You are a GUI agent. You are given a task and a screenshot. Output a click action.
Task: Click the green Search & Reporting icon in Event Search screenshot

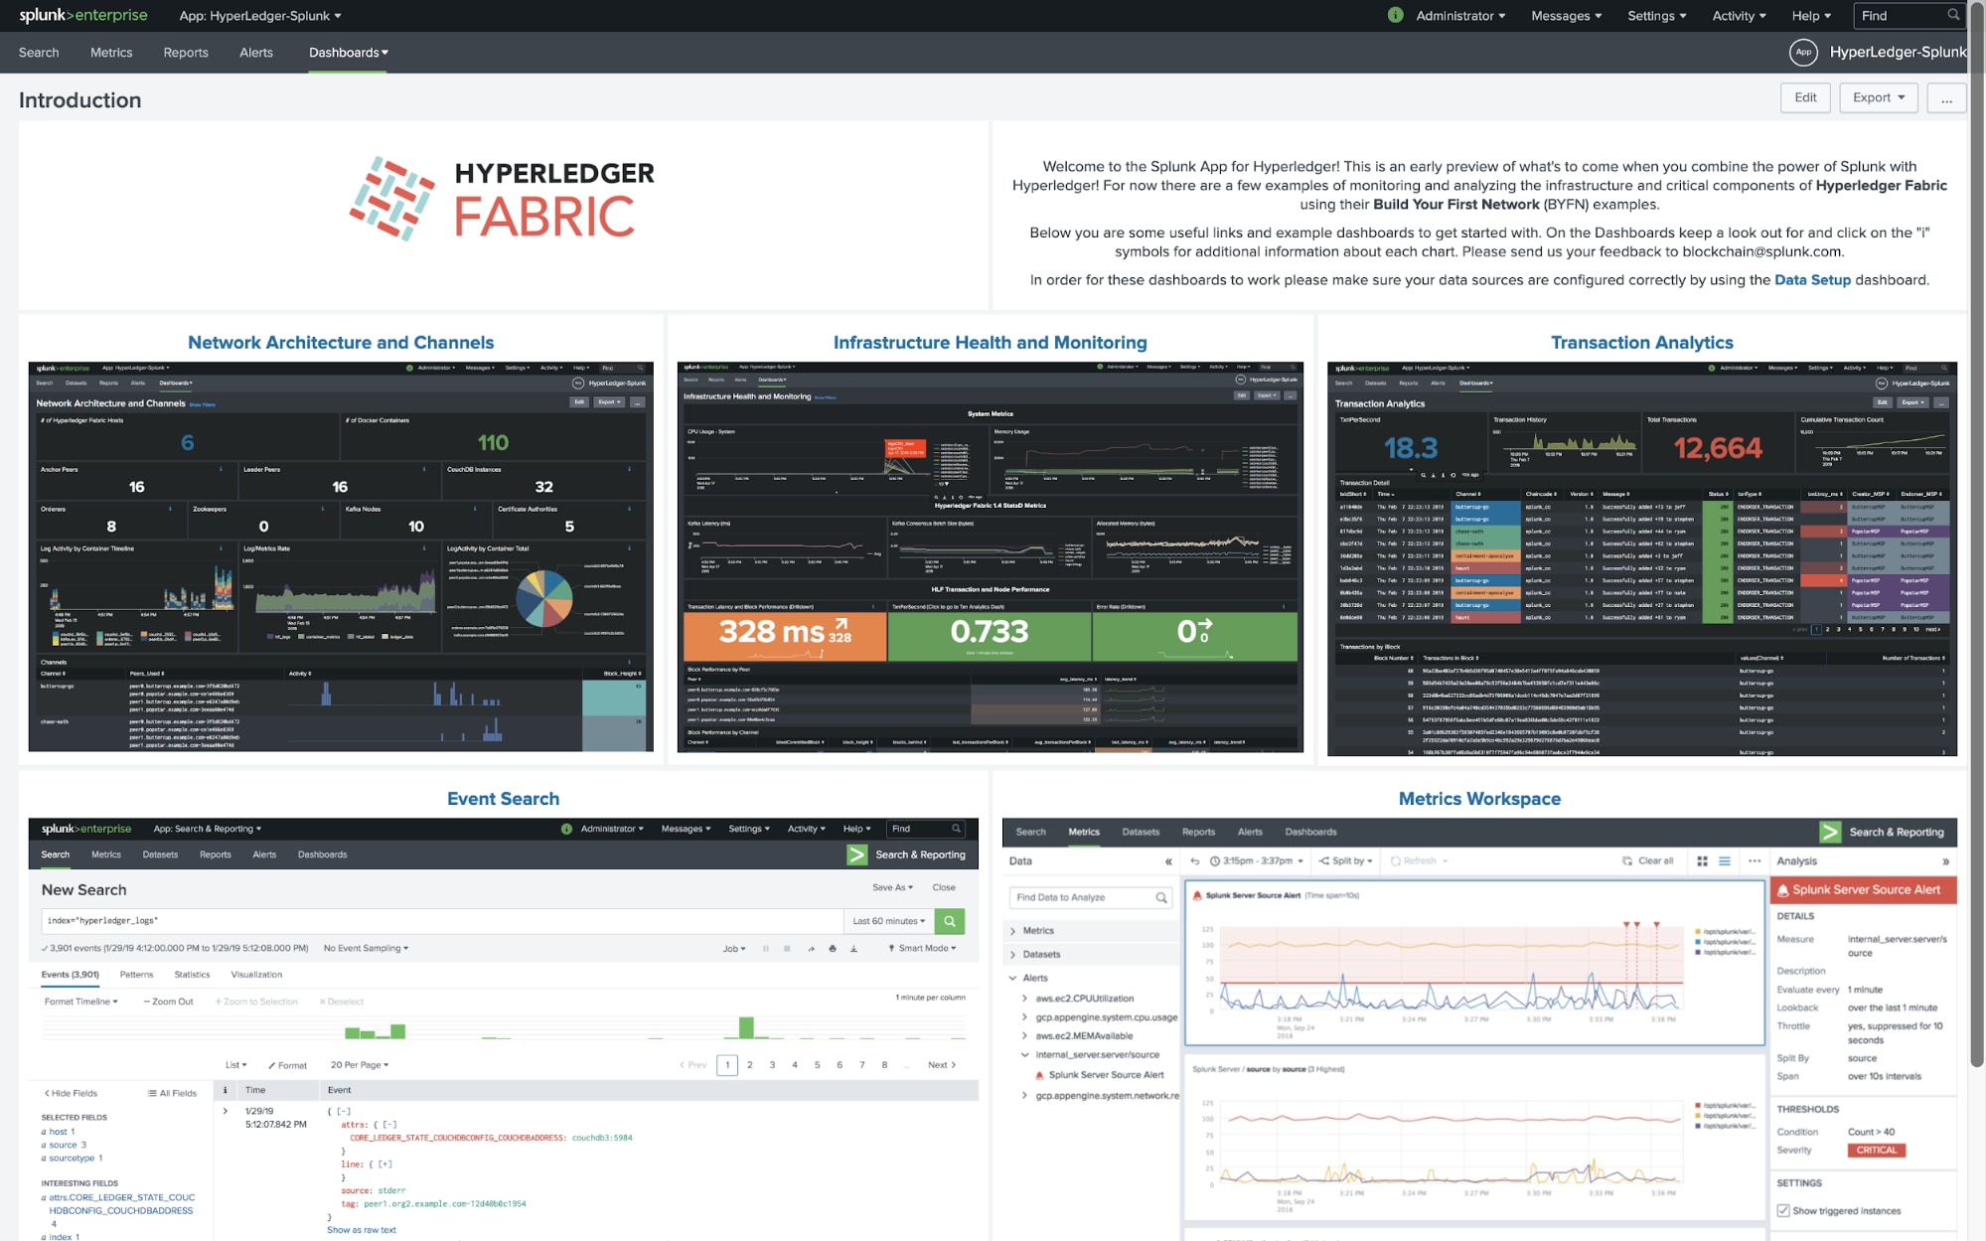tap(856, 854)
